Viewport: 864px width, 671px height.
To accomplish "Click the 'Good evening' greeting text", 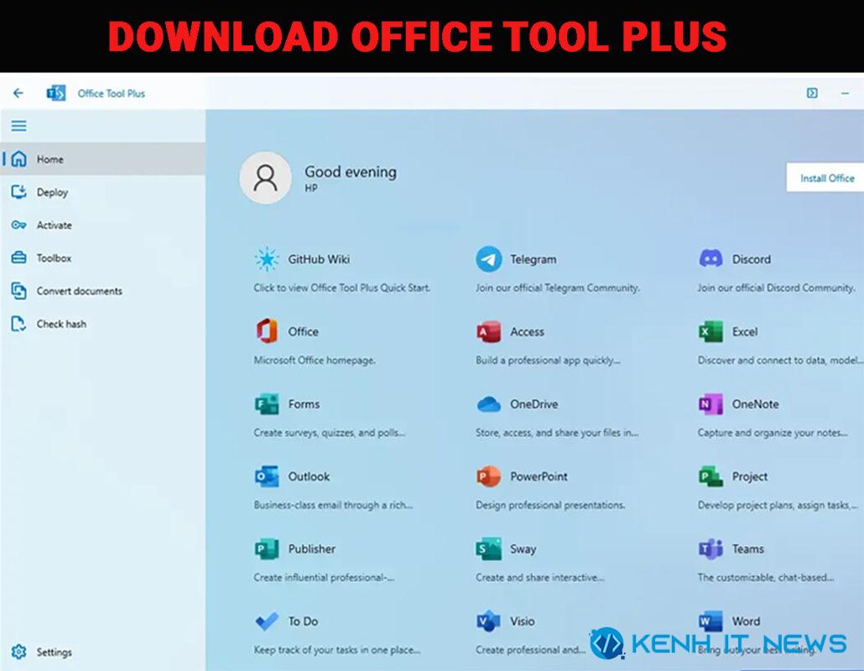I will coord(351,172).
